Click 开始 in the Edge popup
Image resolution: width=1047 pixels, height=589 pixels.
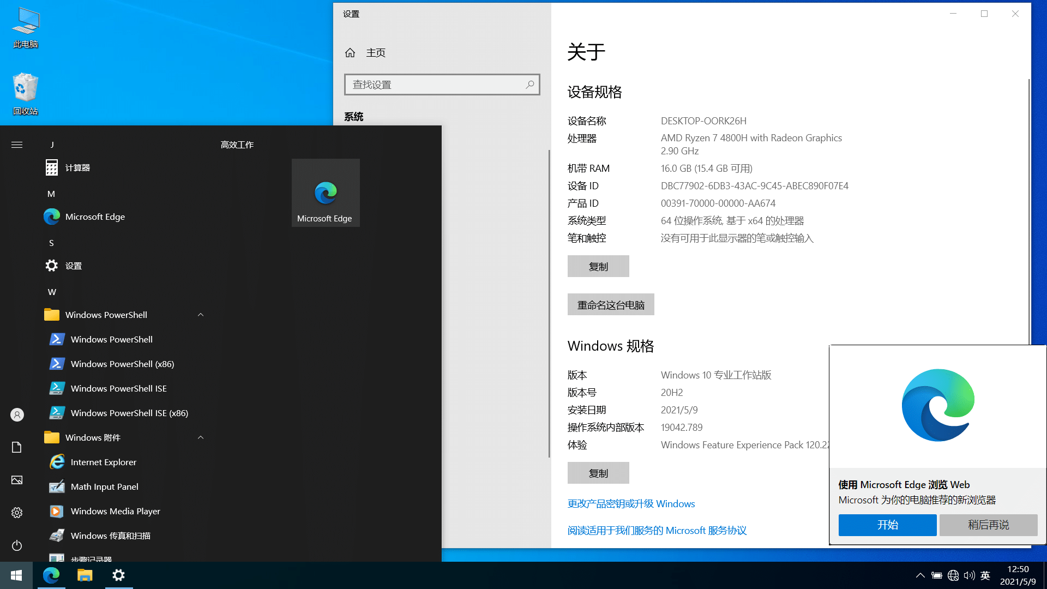coord(887,525)
